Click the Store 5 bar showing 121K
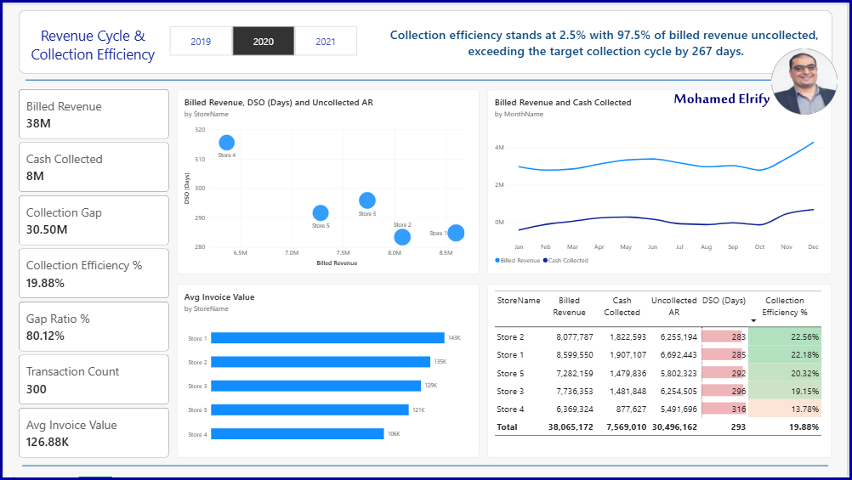Viewport: 852px width, 480px height. coord(310,410)
